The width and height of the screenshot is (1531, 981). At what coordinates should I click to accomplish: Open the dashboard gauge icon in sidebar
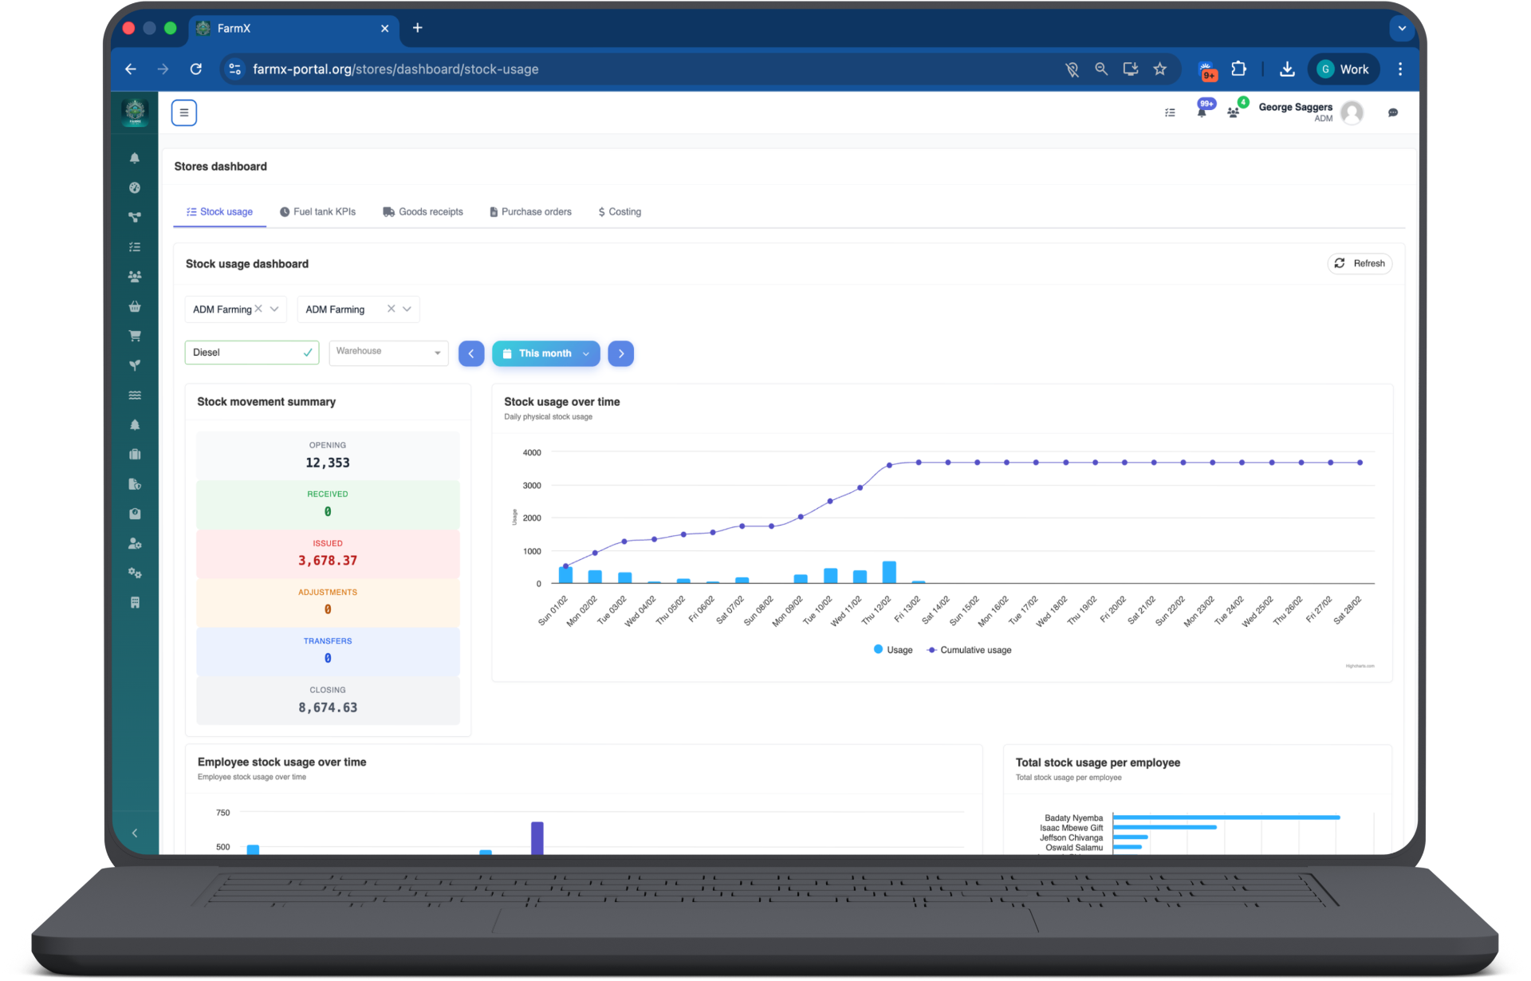135,187
